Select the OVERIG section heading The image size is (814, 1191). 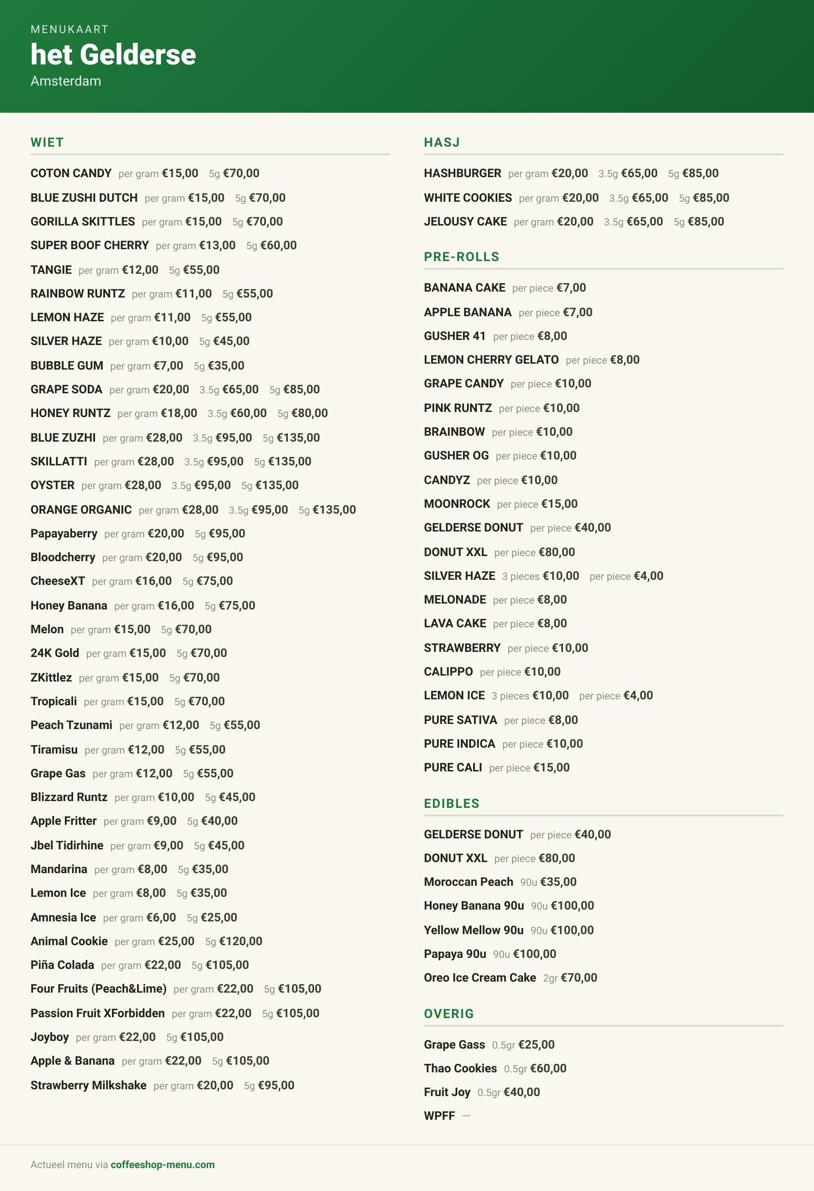pyautogui.click(x=449, y=1014)
